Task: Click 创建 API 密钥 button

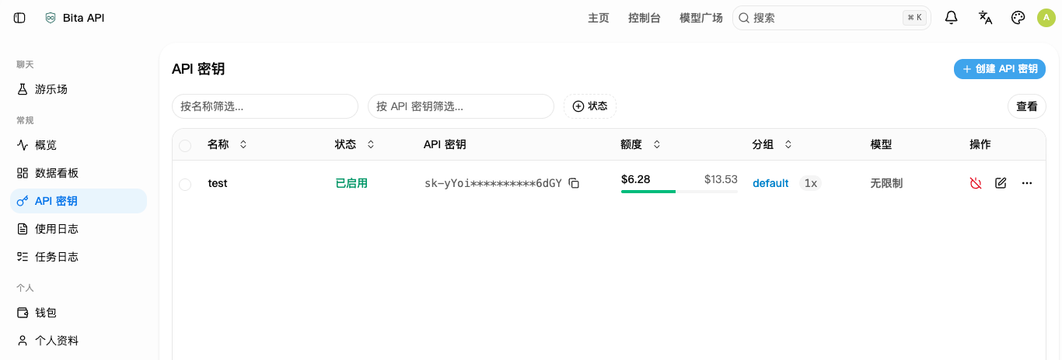Action: [1000, 69]
